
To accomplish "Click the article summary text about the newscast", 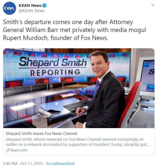I will (x=78, y=142).
